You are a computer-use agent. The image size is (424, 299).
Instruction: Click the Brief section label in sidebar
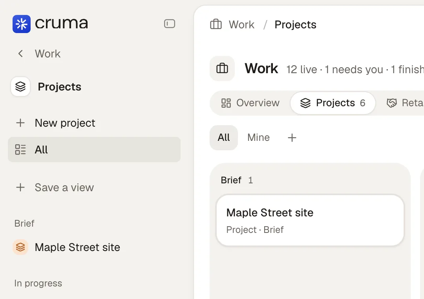click(x=24, y=223)
